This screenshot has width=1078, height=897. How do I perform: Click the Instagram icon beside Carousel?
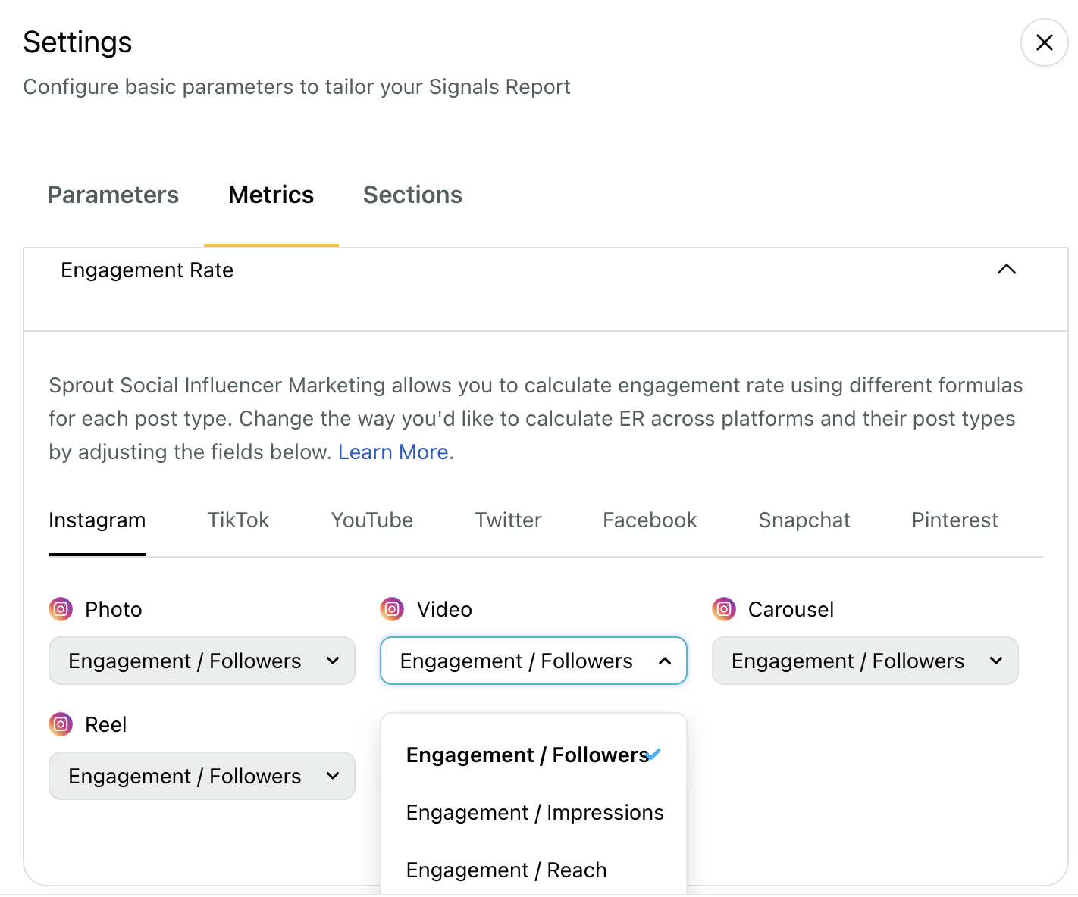pos(724,609)
